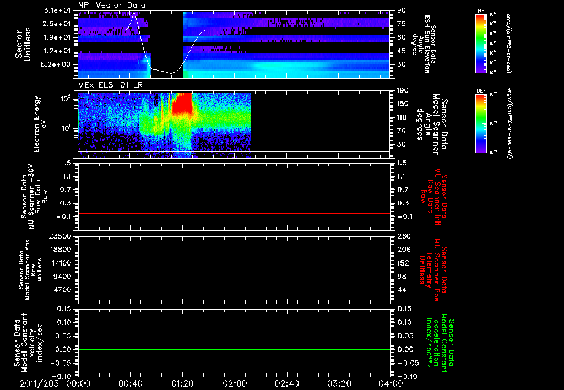Screen dimensions: 564x390
Task: Click the Sector Unitless axis label
Action: (x=23, y=44)
